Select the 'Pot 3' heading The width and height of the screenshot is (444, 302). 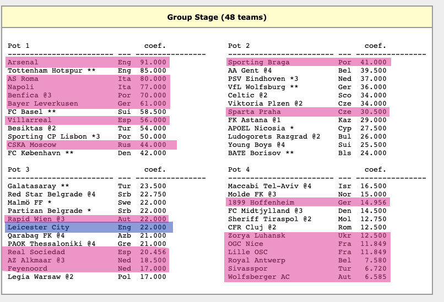(x=18, y=169)
